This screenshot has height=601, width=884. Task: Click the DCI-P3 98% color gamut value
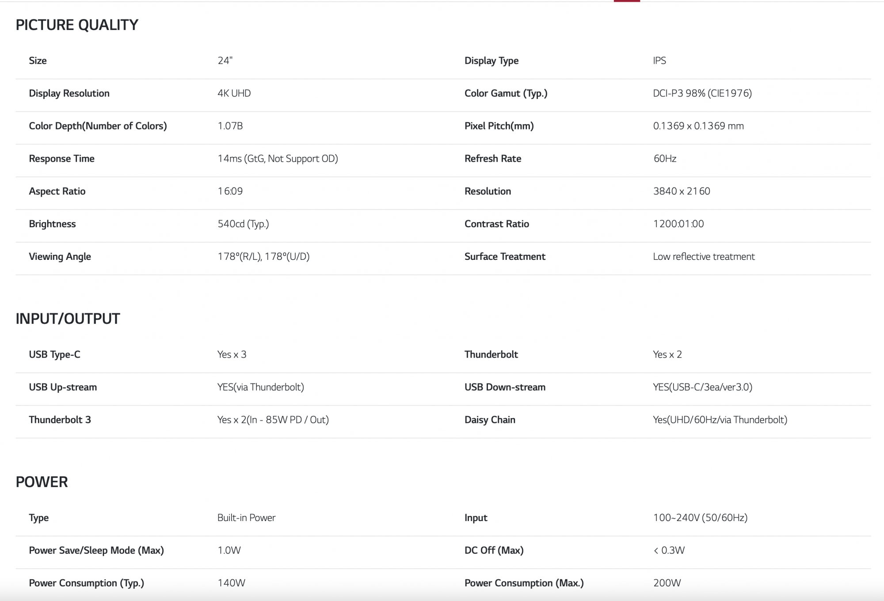(702, 93)
